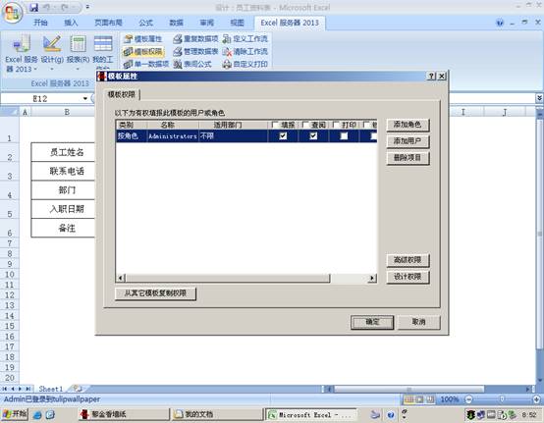Enable 打印 for the Administrators row
Image resolution: width=544 pixels, height=423 pixels.
pyautogui.click(x=344, y=135)
